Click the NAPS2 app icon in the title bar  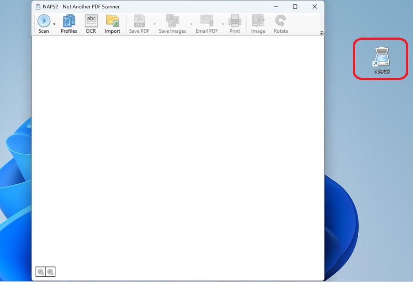click(x=38, y=7)
